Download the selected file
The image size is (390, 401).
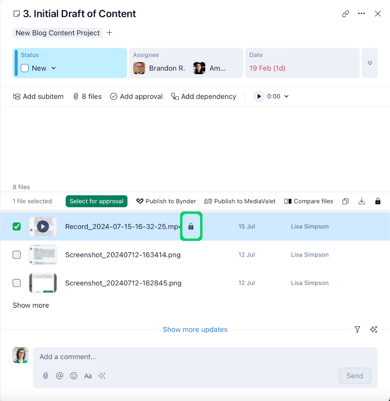[x=362, y=201]
